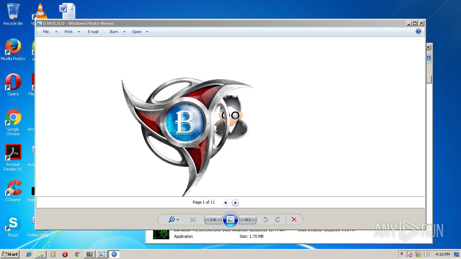This screenshot has height=259, width=461.
Task: Click the Size: 1.70 MB text
Action: [251, 236]
